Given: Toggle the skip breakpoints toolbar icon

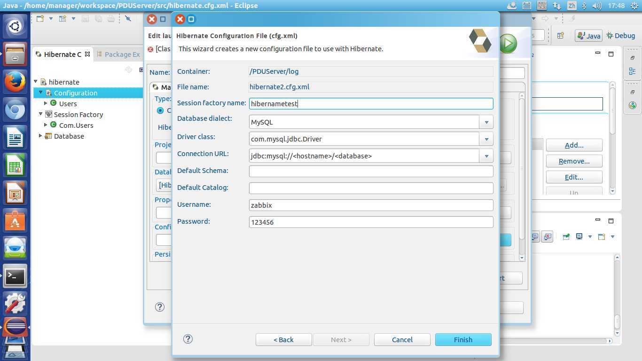Looking at the screenshot, I should tap(128, 19).
